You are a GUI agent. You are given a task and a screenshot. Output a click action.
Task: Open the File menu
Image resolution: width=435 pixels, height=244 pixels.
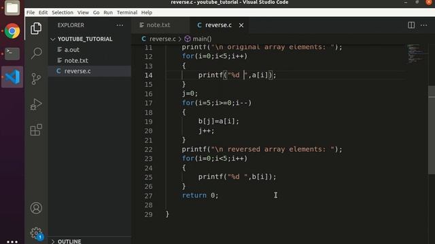point(31,12)
